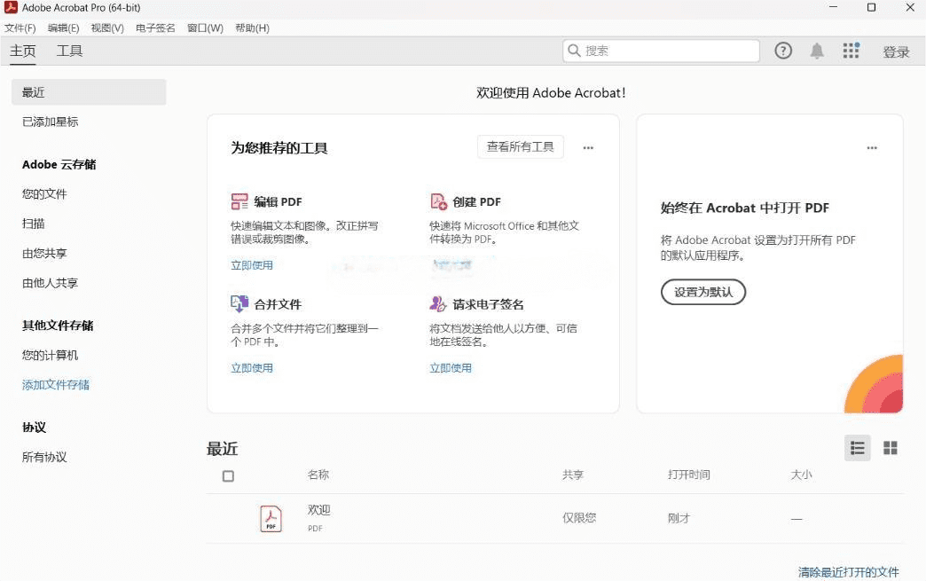Click the 请求电子签名 tool title
The height and width of the screenshot is (581, 926).
(489, 304)
